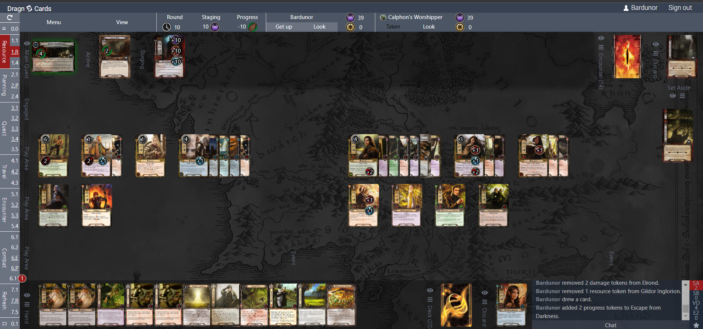Open the encounter Discard pile hamburger menu

pyautogui.click(x=655, y=53)
